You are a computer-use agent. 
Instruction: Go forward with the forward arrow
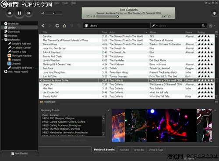pyautogui.click(x=50, y=26)
